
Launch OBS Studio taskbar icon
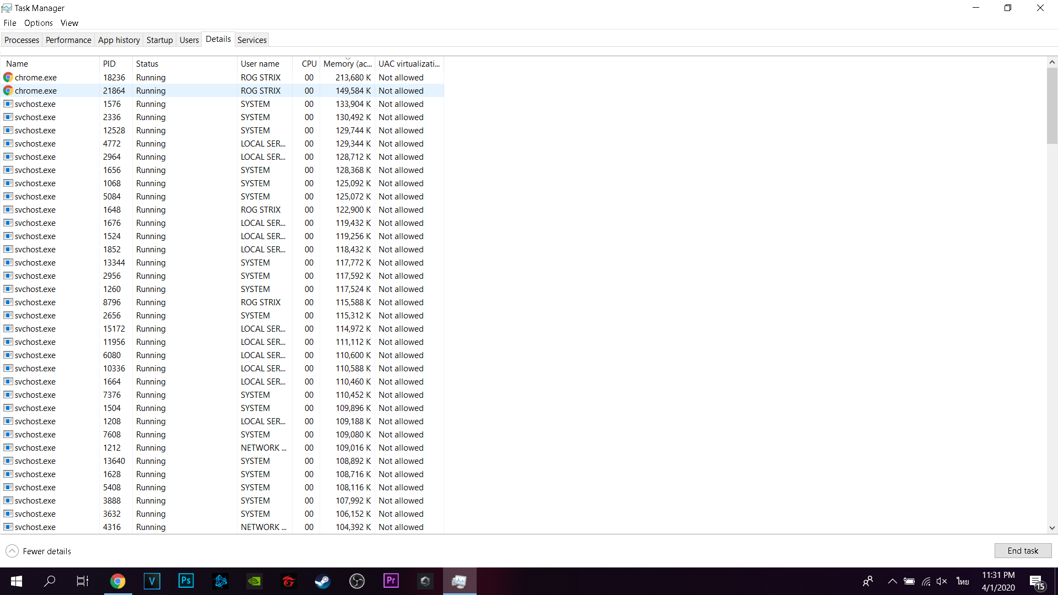coord(357,581)
